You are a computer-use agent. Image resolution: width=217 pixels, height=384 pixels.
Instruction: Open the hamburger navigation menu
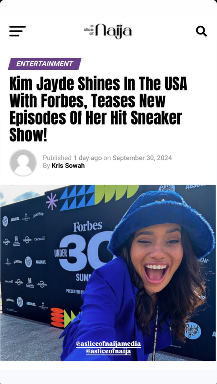pos(17,31)
